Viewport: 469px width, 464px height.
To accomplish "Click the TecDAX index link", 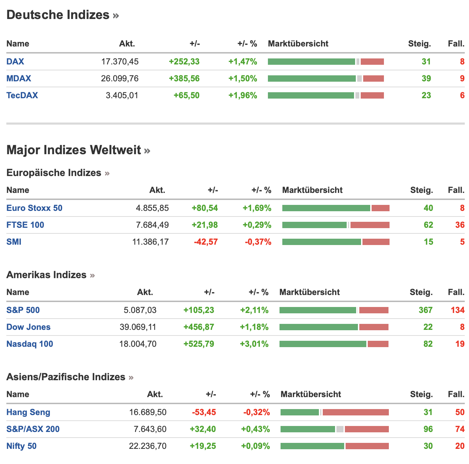I will [x=22, y=95].
